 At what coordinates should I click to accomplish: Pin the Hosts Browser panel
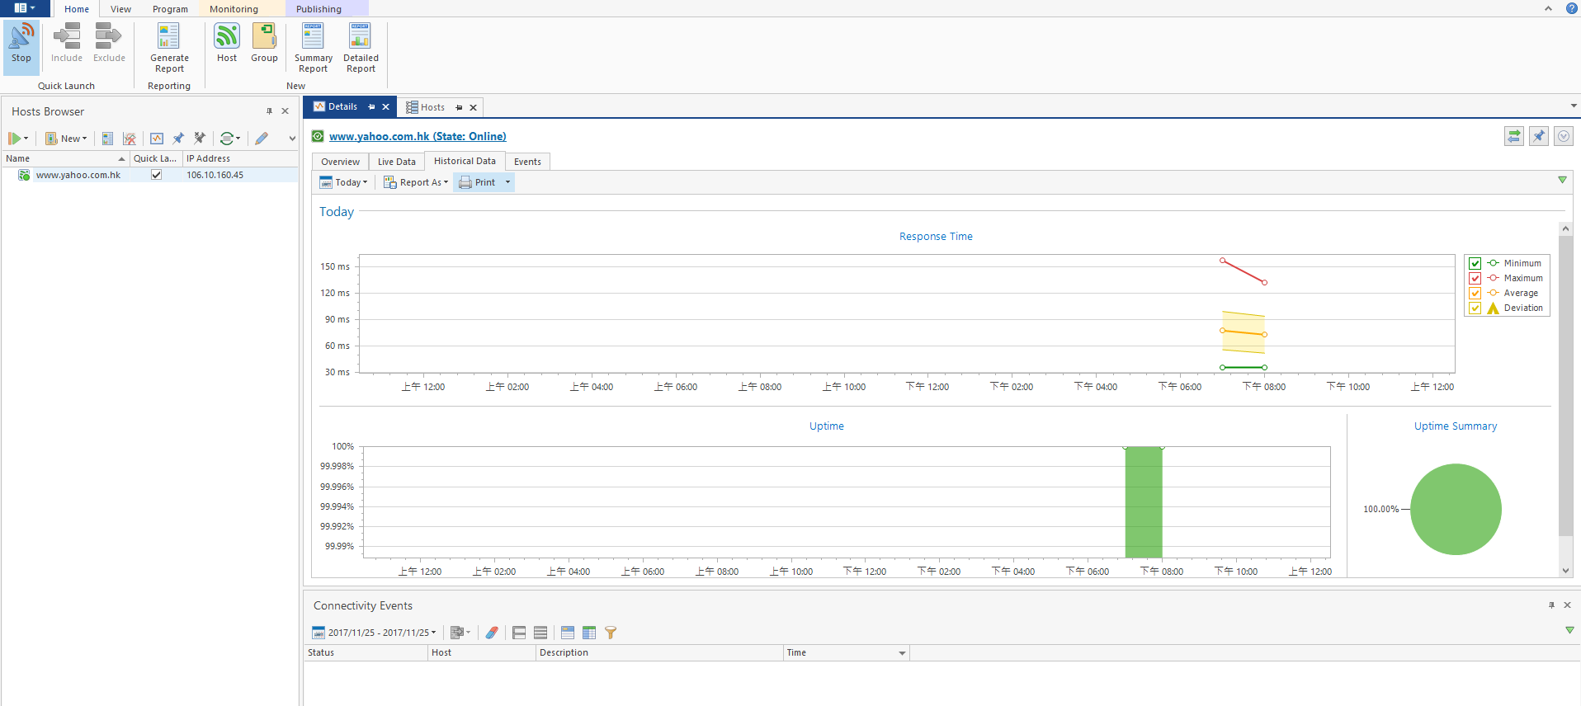tap(269, 111)
